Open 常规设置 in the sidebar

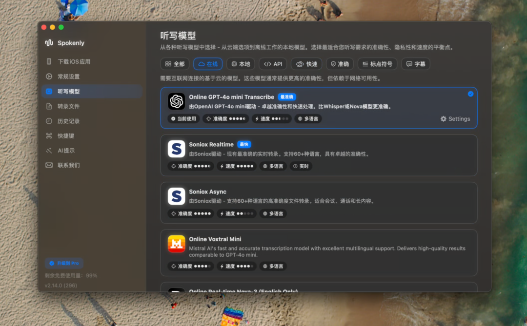(92, 77)
